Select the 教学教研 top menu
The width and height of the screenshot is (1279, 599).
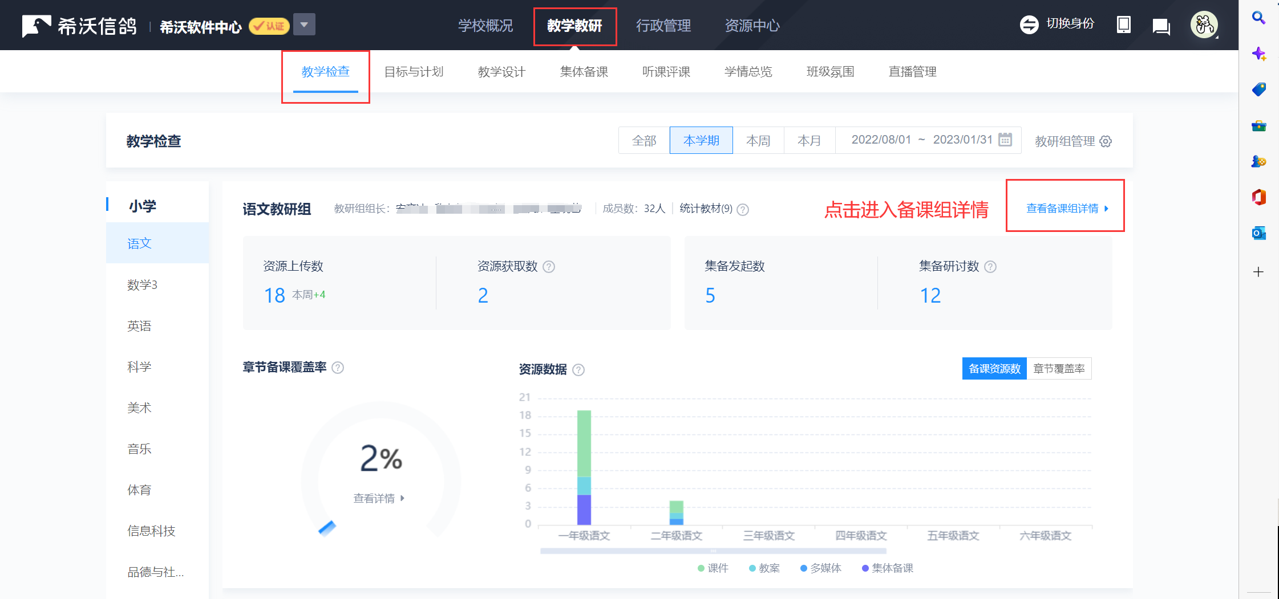tap(574, 26)
